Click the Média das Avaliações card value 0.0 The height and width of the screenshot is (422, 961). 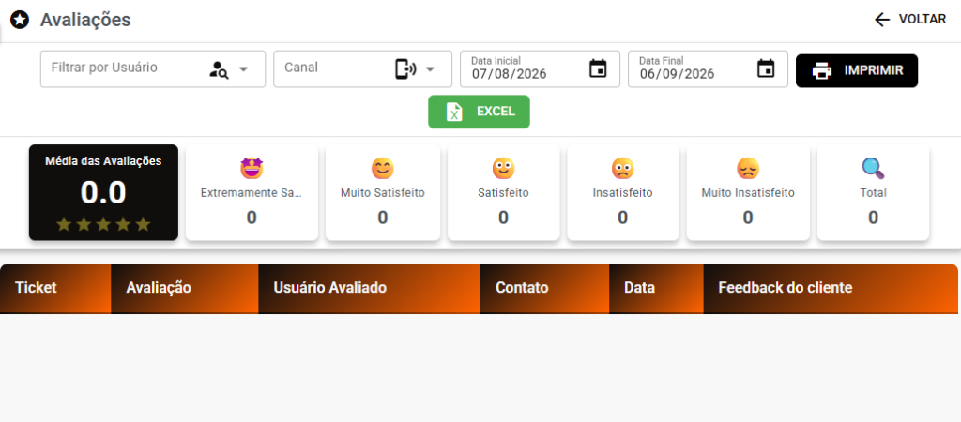click(103, 192)
